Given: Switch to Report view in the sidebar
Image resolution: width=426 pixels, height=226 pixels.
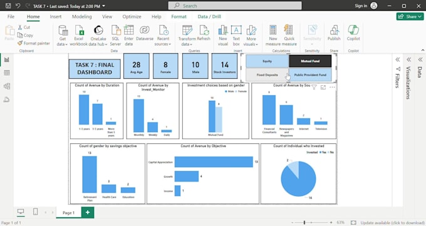Looking at the screenshot, I should (x=7, y=59).
